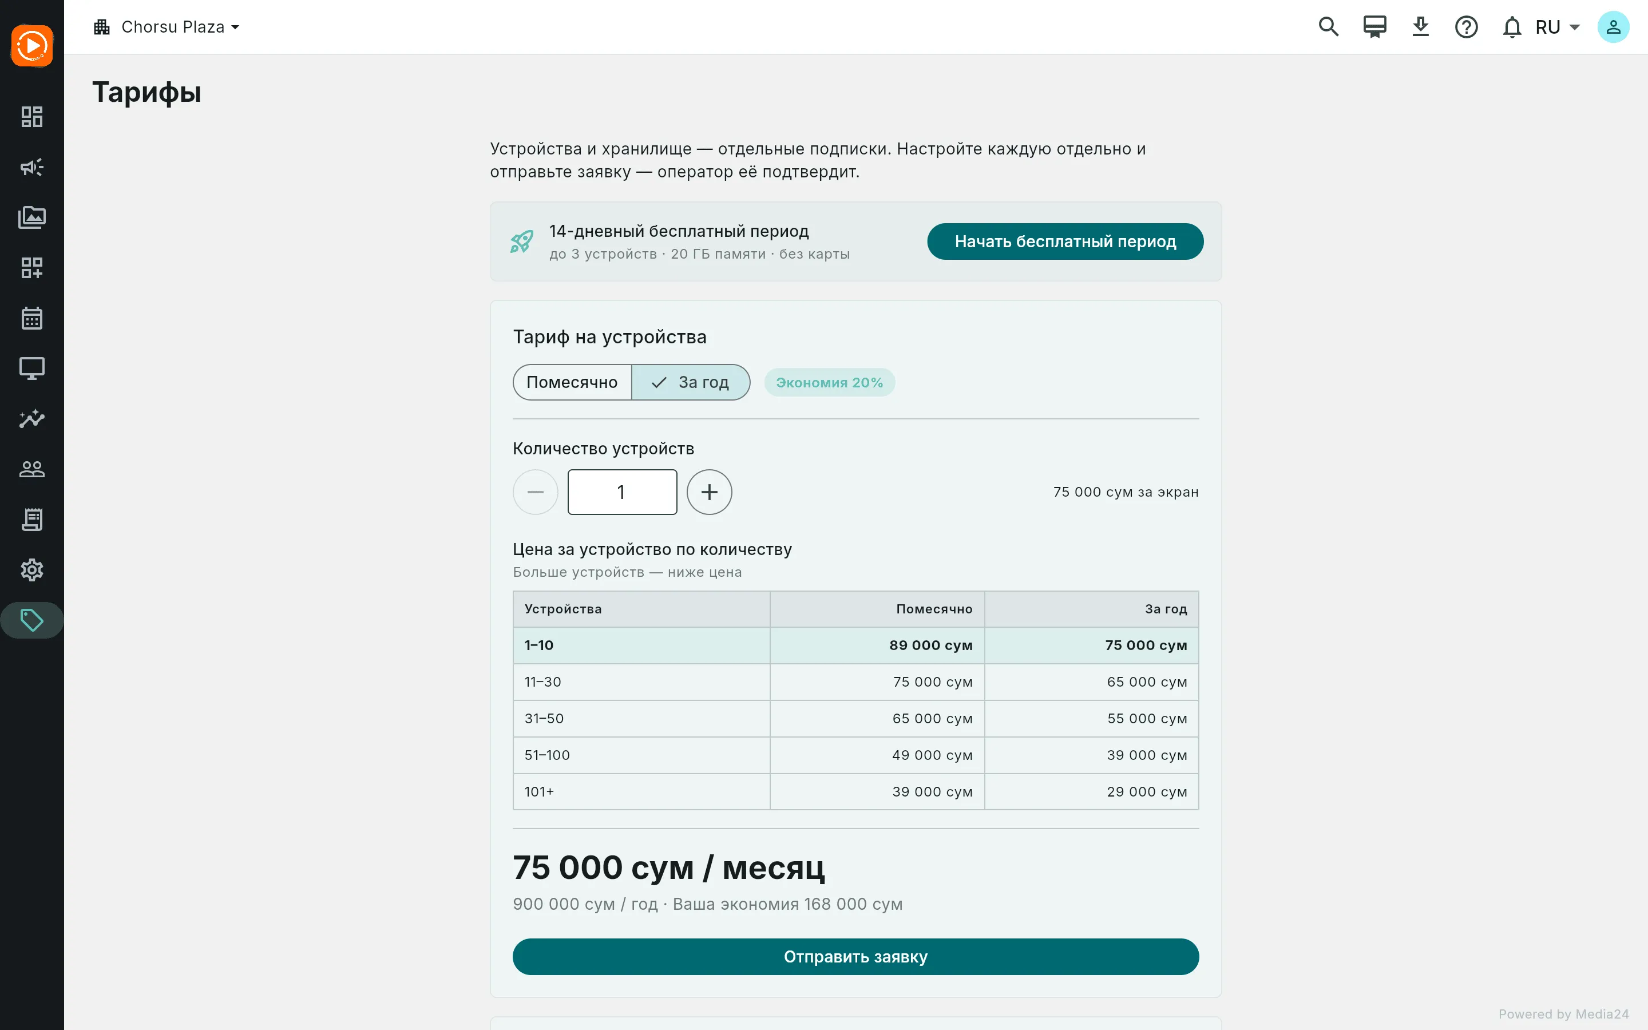Open the analytics chart icon
The width and height of the screenshot is (1648, 1030).
32,419
